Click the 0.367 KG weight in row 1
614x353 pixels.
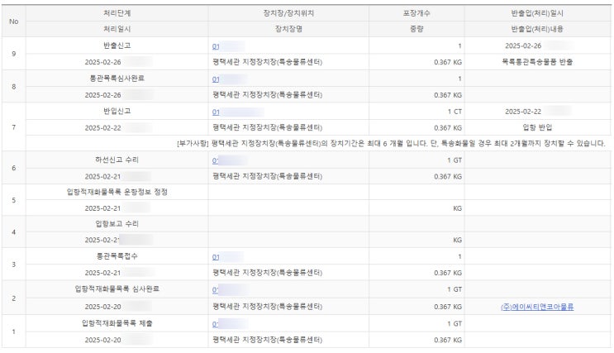click(448, 340)
